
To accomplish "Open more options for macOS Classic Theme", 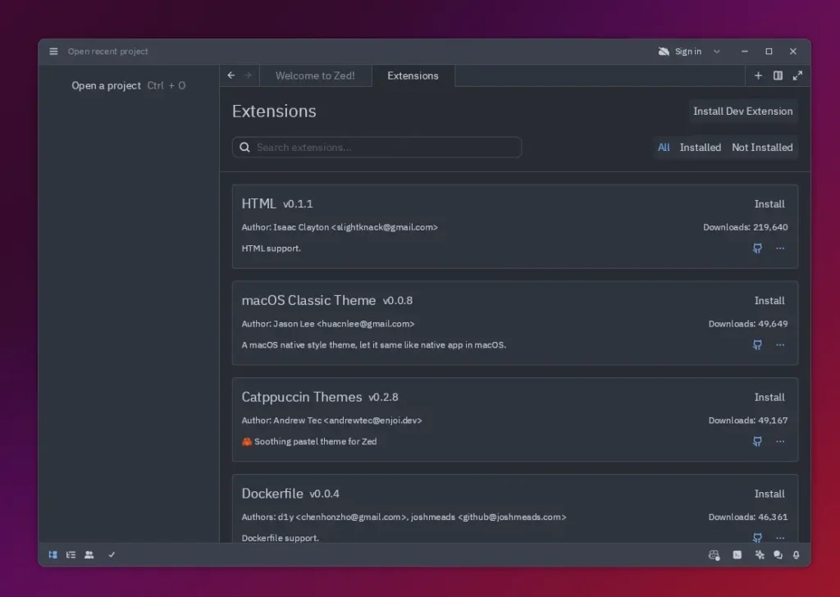I will (x=780, y=345).
